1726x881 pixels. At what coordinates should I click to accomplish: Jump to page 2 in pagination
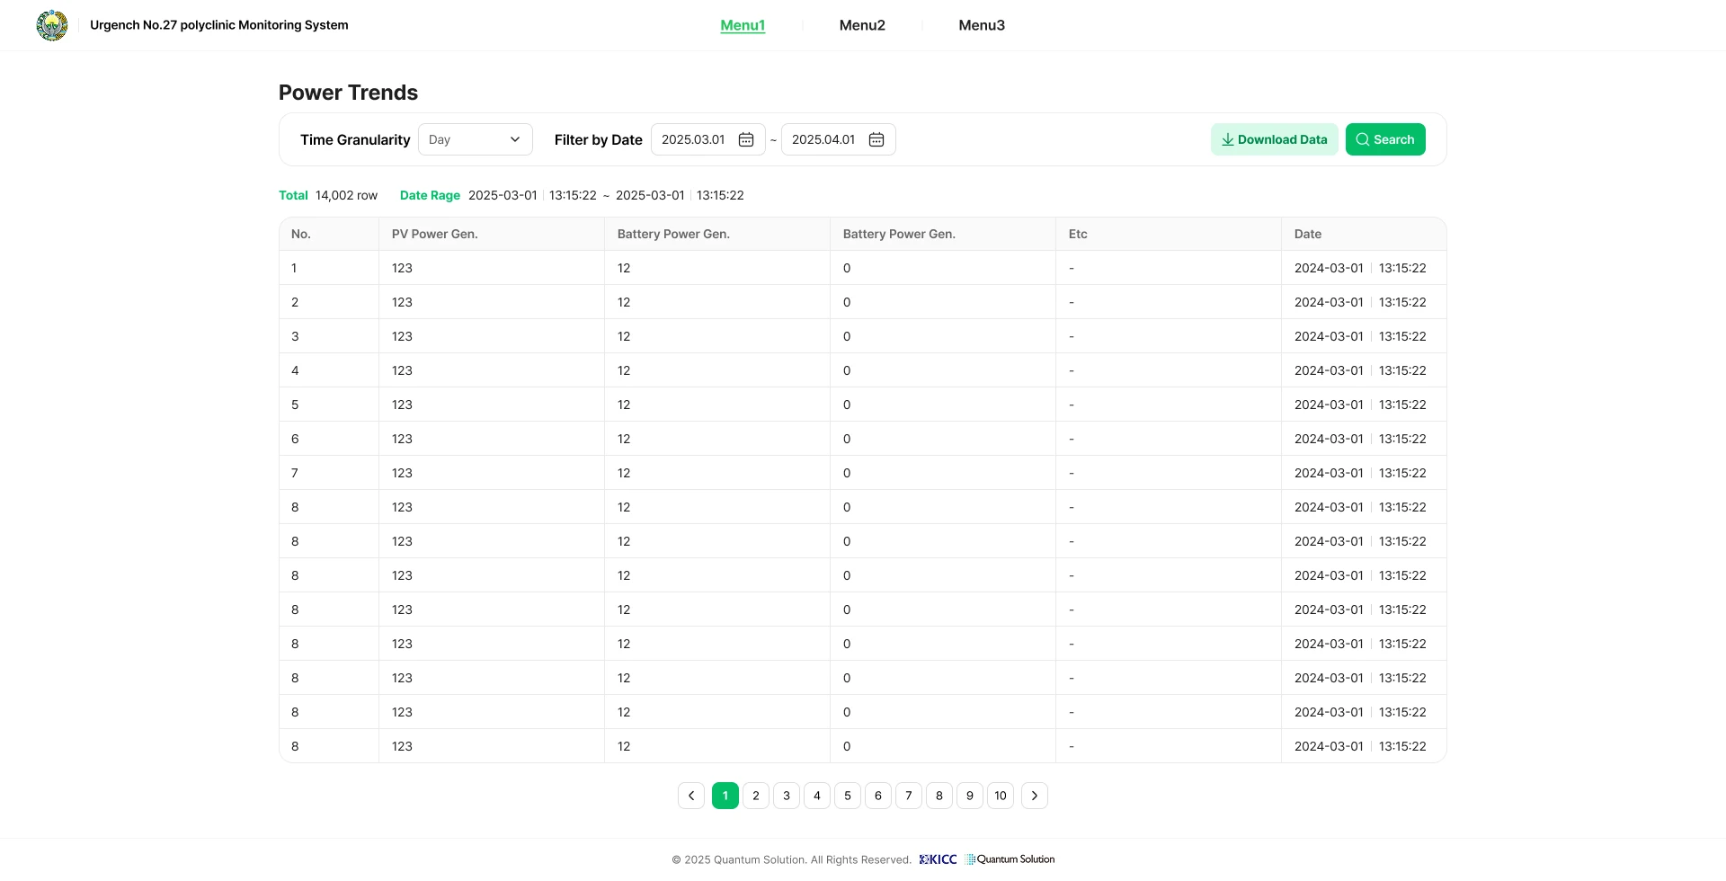point(756,796)
